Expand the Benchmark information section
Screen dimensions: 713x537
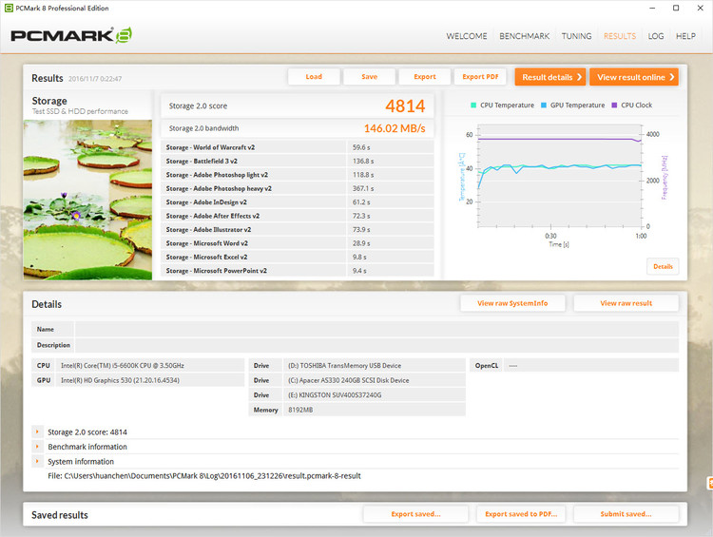37,447
